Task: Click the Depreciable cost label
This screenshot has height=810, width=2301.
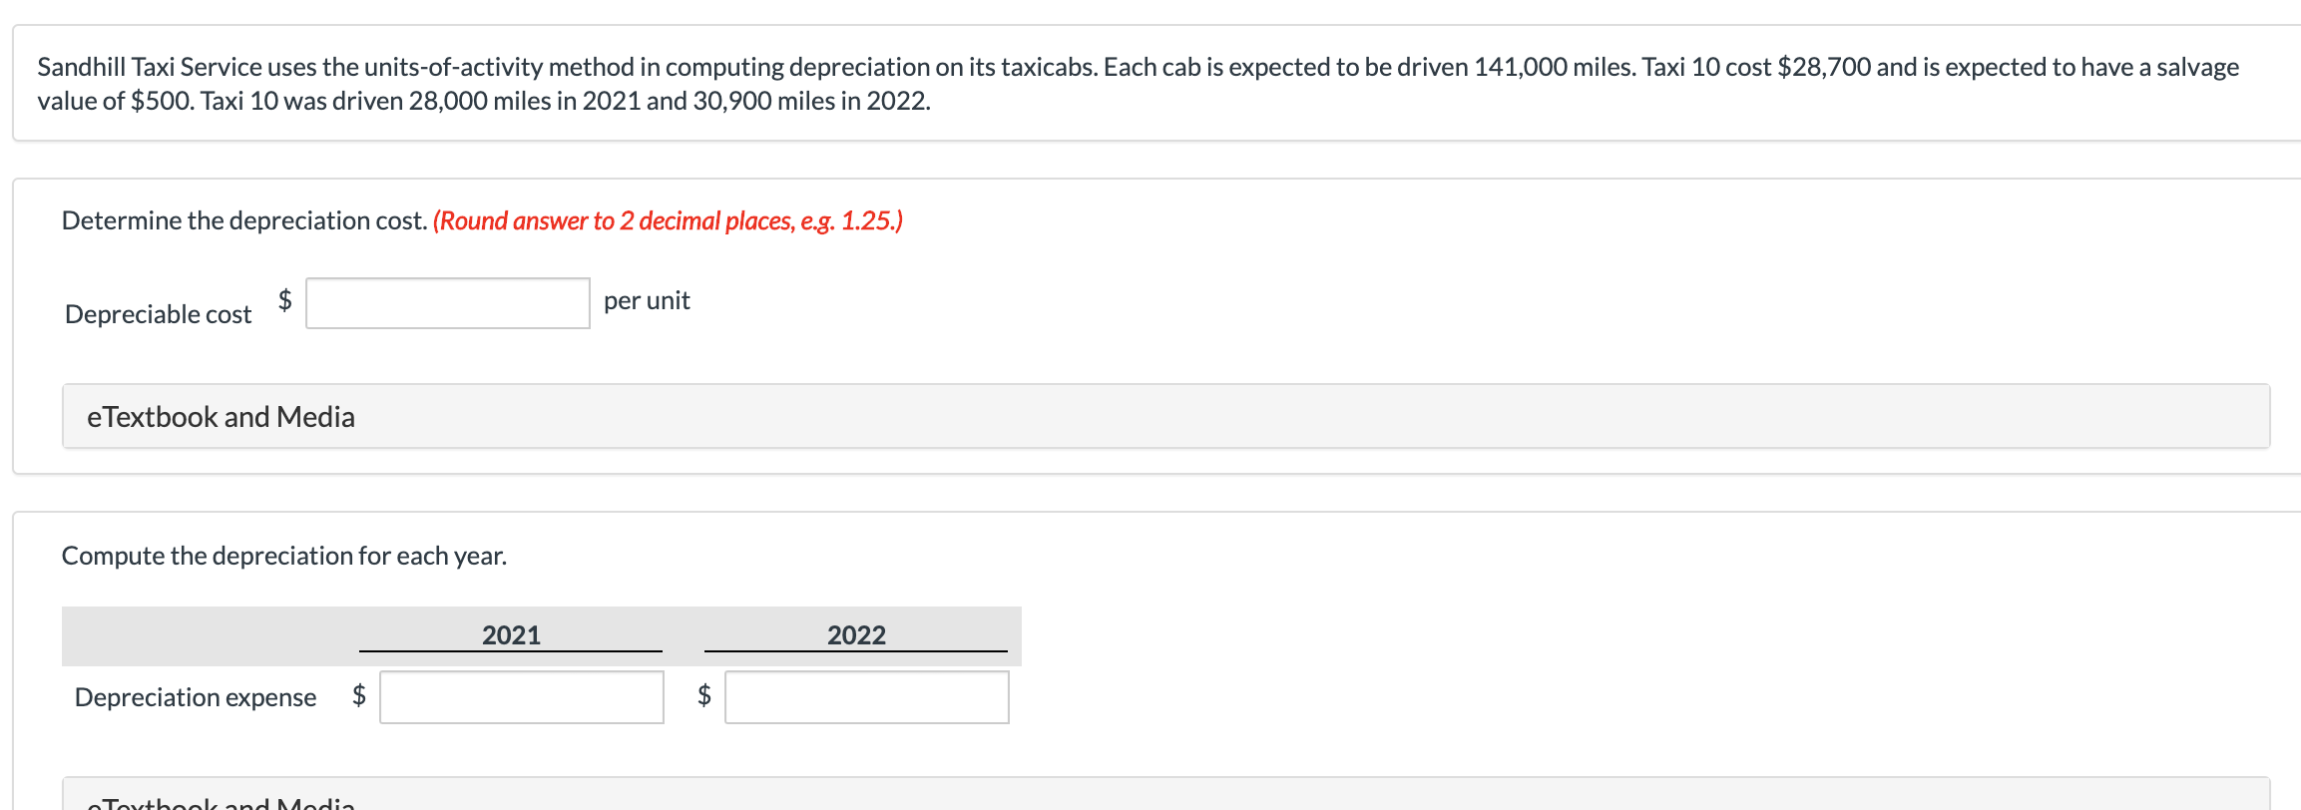Action: 157,312
